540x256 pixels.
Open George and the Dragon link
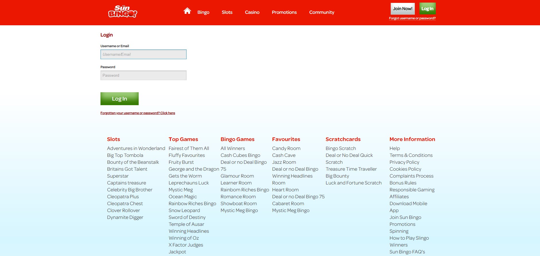[194, 169]
